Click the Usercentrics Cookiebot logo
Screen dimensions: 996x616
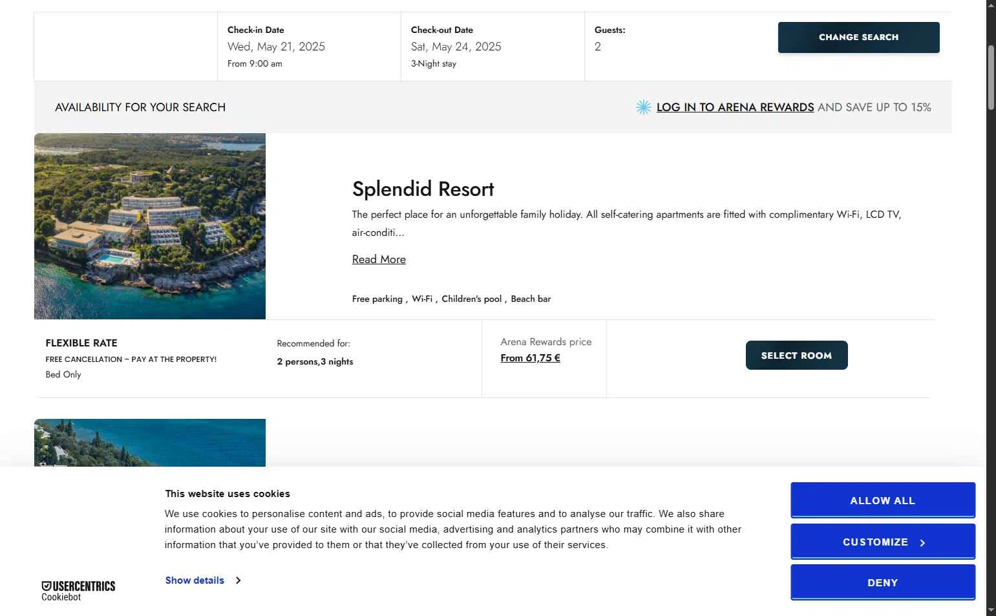click(78, 591)
